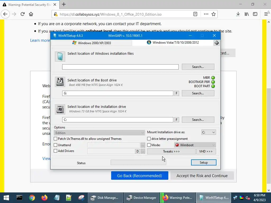Open the Firefox hamburger menu

pos(266,14)
